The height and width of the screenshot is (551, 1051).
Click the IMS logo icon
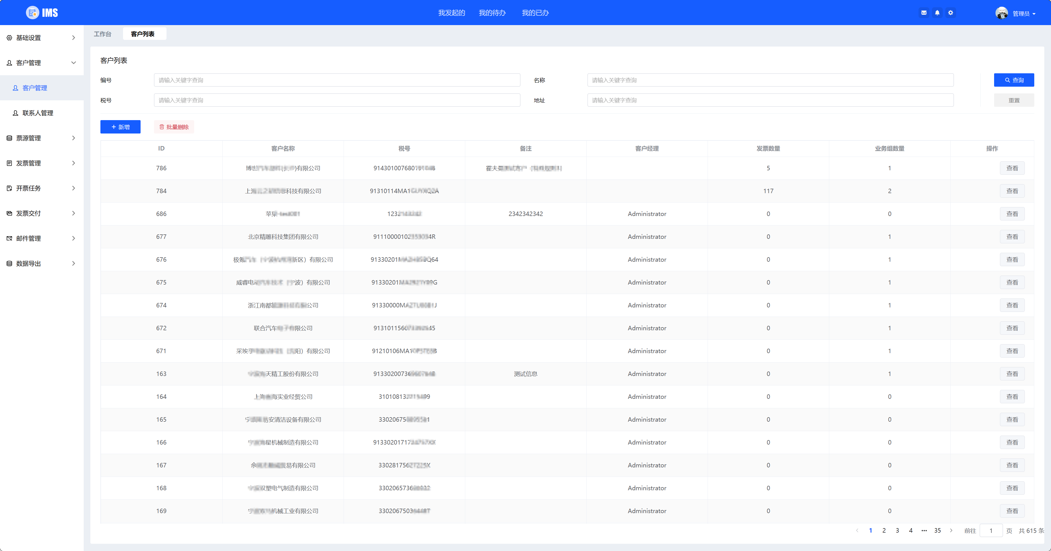tap(33, 13)
